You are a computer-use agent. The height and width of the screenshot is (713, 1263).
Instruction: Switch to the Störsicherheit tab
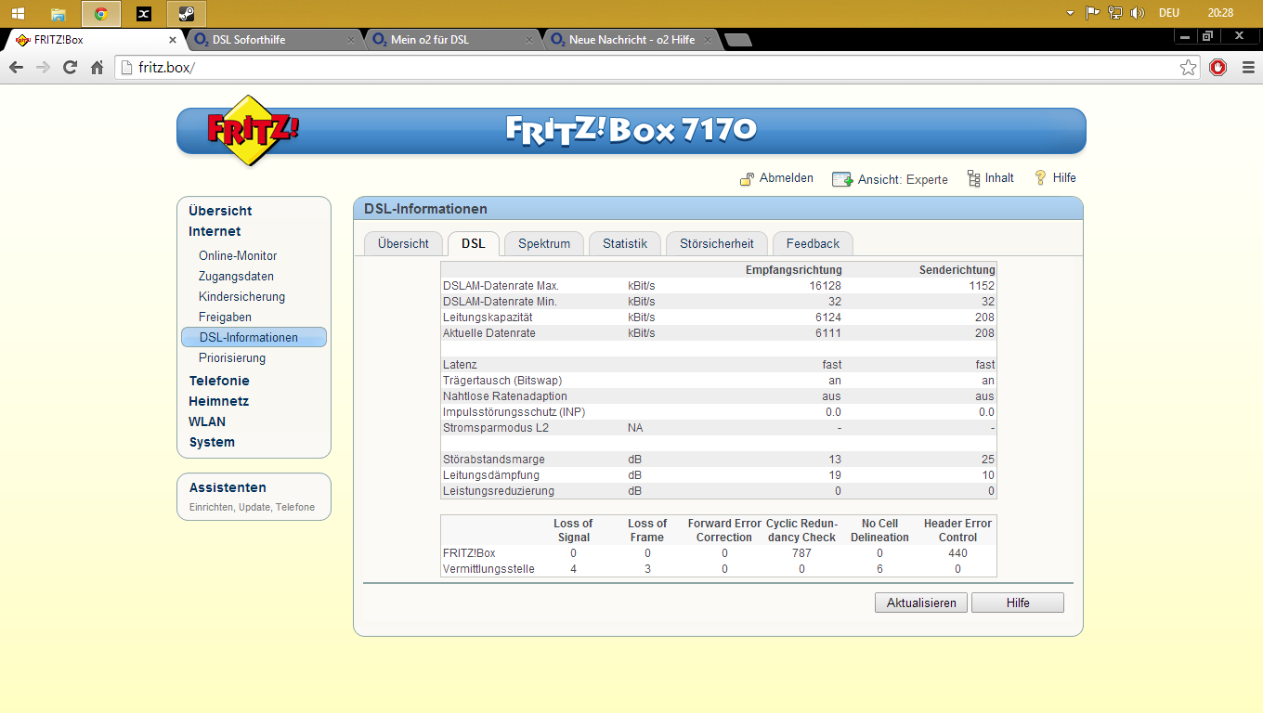click(717, 243)
